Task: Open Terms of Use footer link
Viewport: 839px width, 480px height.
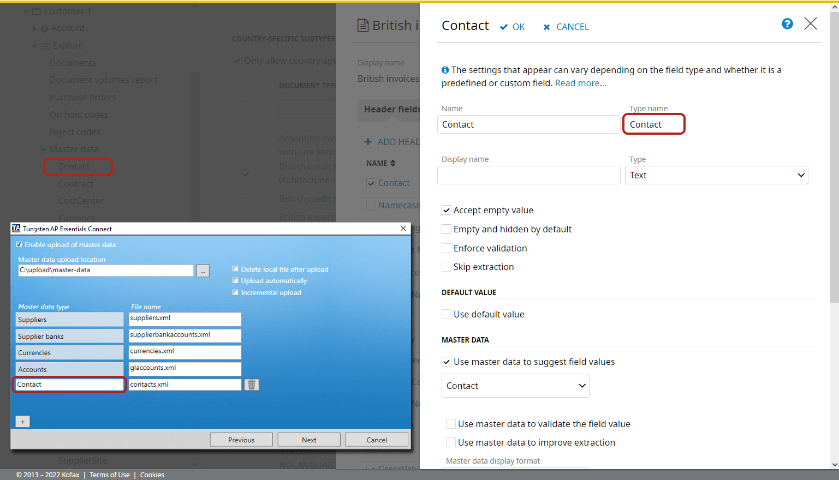Action: tap(109, 475)
